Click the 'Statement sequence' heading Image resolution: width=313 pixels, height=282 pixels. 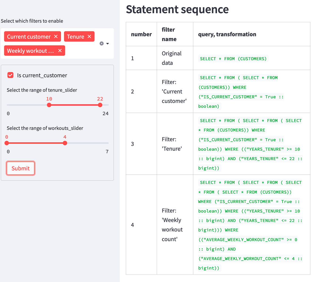click(x=177, y=9)
